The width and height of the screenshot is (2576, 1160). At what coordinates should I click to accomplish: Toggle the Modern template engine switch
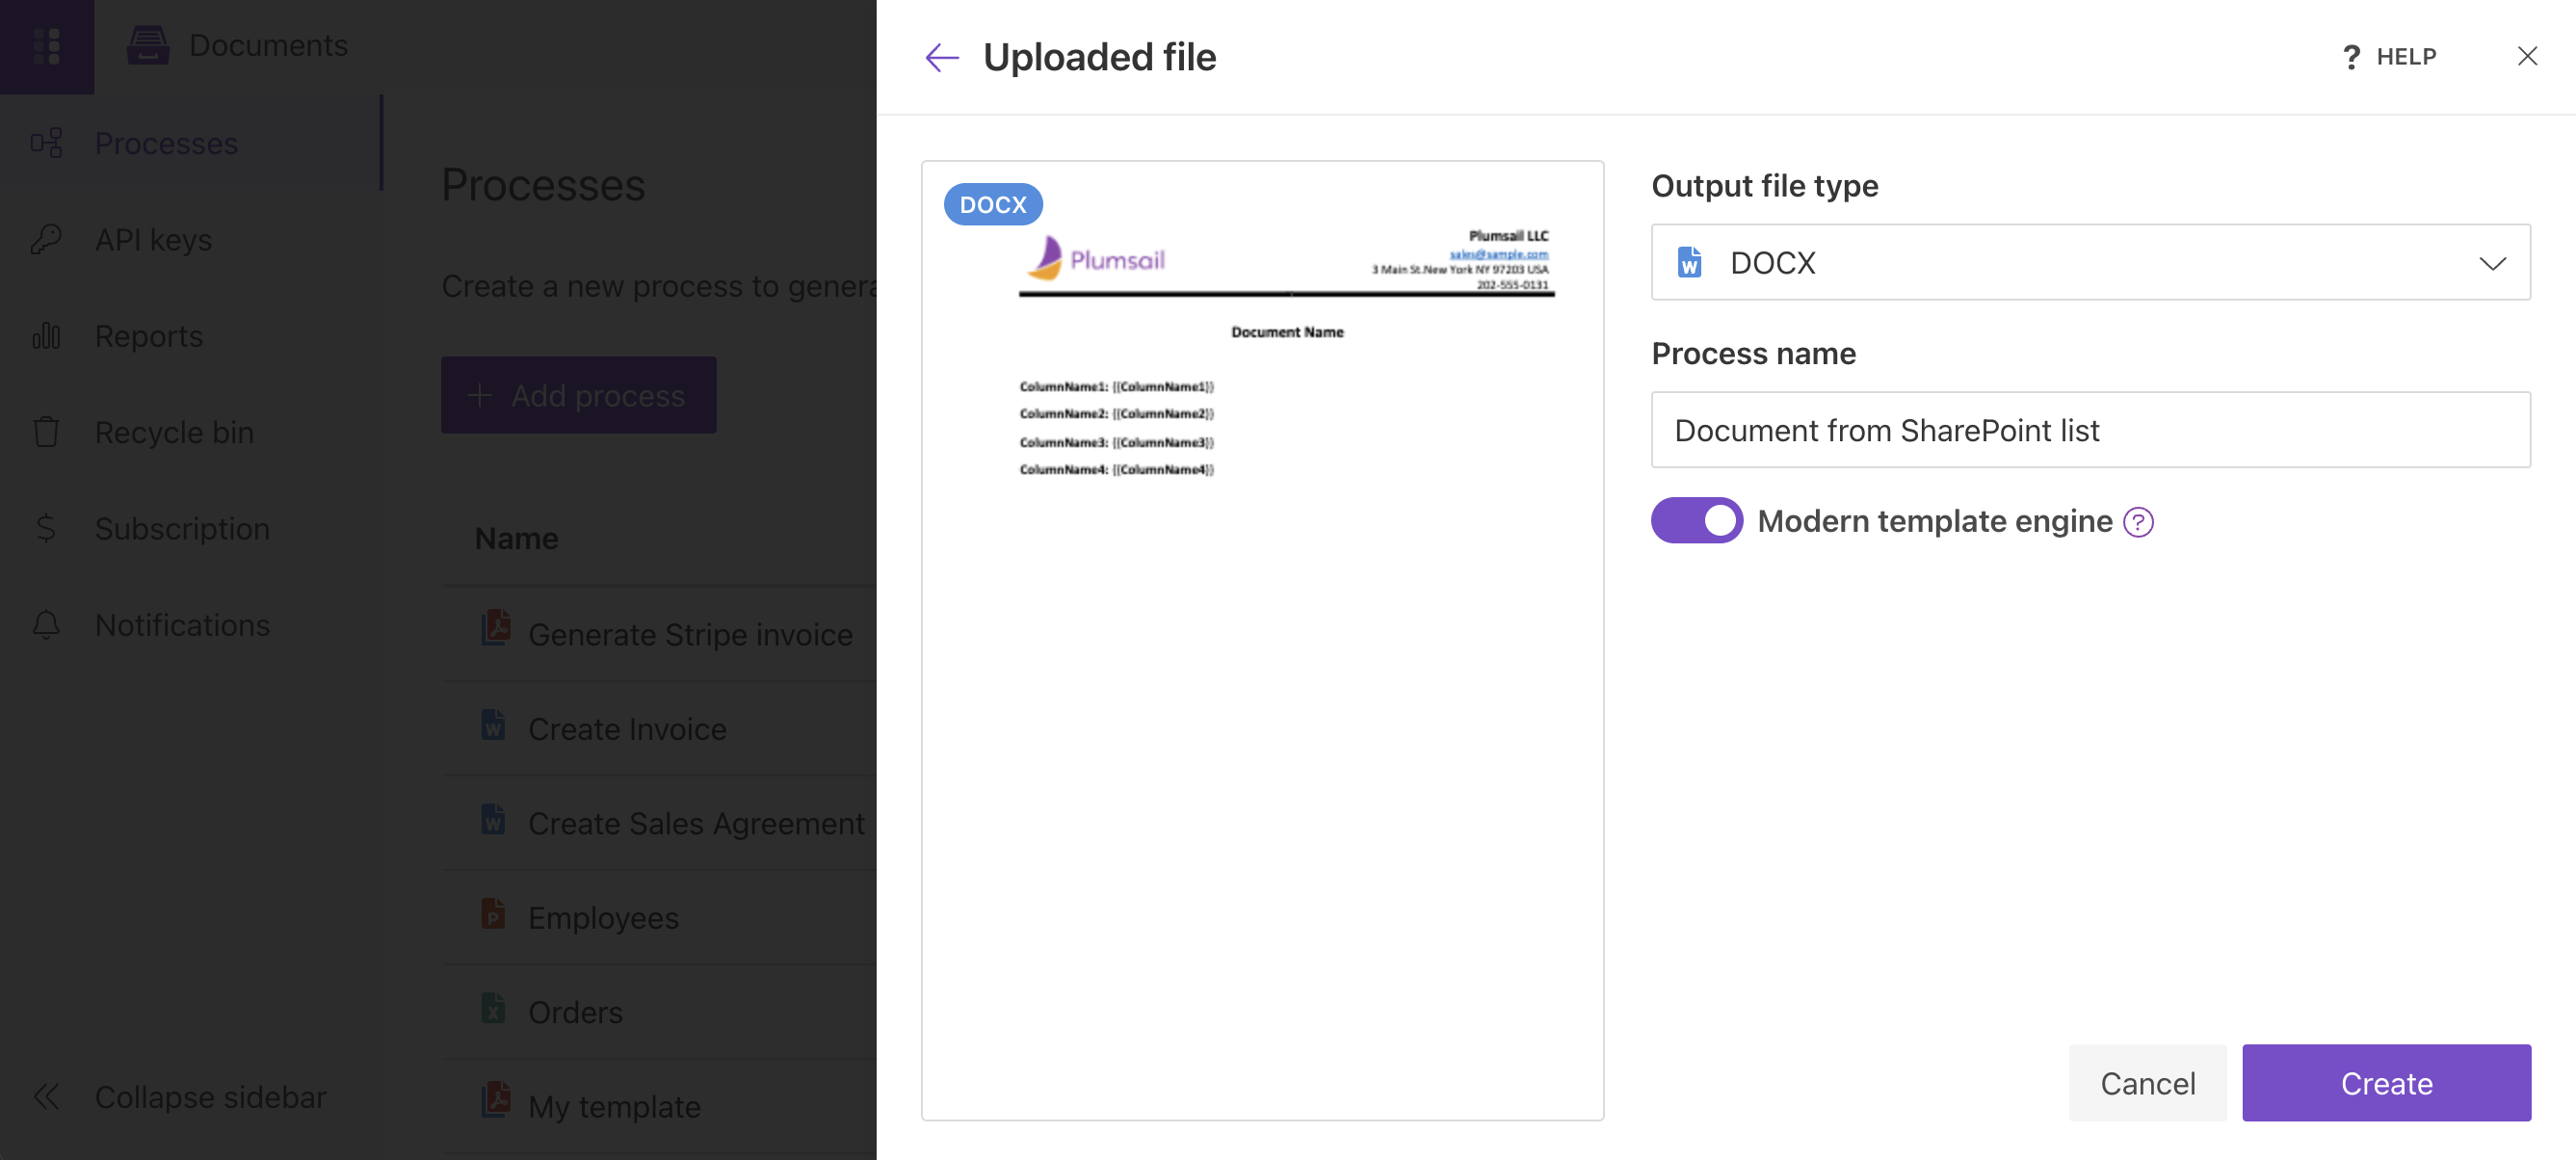click(1696, 520)
